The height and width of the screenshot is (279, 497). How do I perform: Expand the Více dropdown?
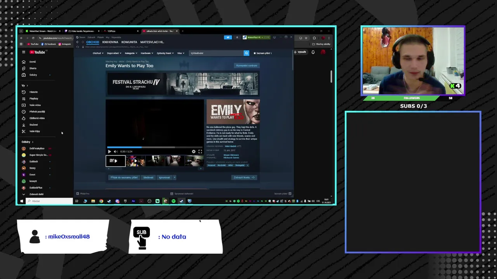pos(181,53)
